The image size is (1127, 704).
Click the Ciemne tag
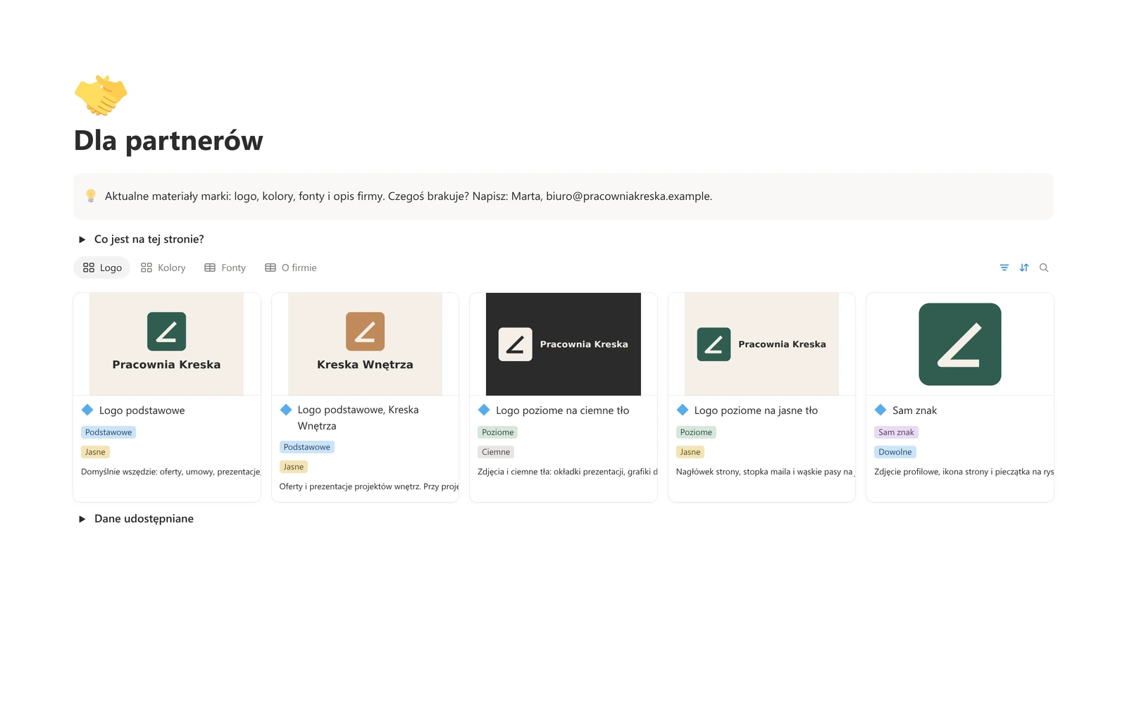coord(496,452)
